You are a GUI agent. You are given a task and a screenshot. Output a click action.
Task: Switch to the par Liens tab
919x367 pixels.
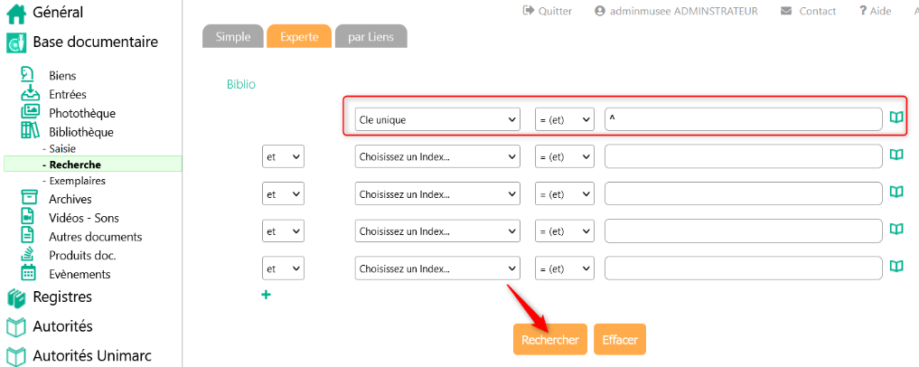[370, 36]
